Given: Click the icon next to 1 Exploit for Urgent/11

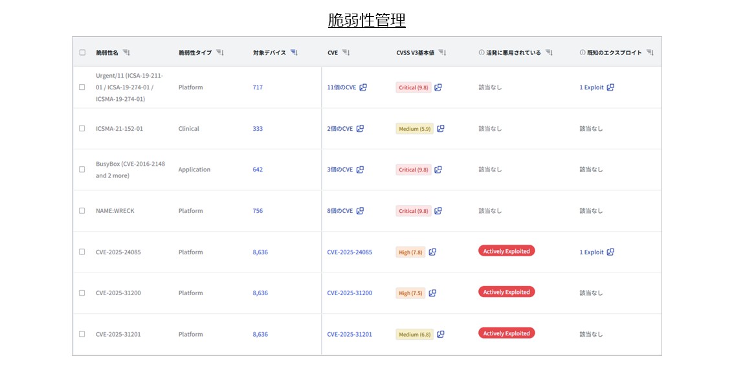Looking at the screenshot, I should pyautogui.click(x=610, y=87).
